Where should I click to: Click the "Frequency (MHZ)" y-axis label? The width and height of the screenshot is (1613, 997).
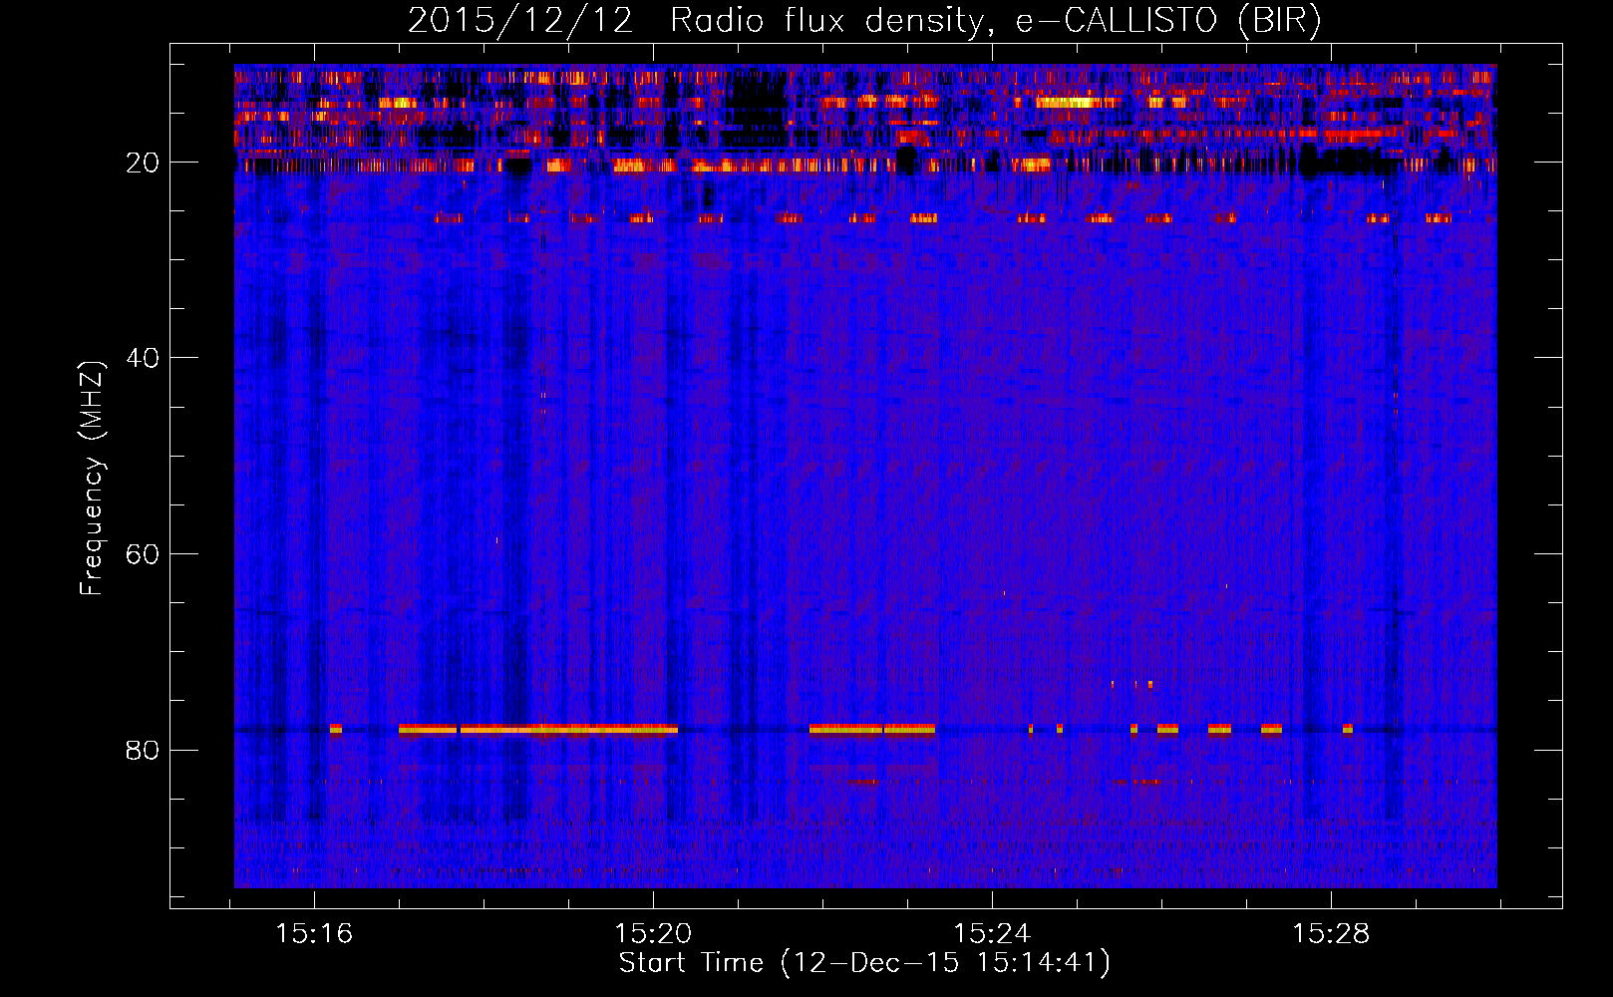(91, 480)
